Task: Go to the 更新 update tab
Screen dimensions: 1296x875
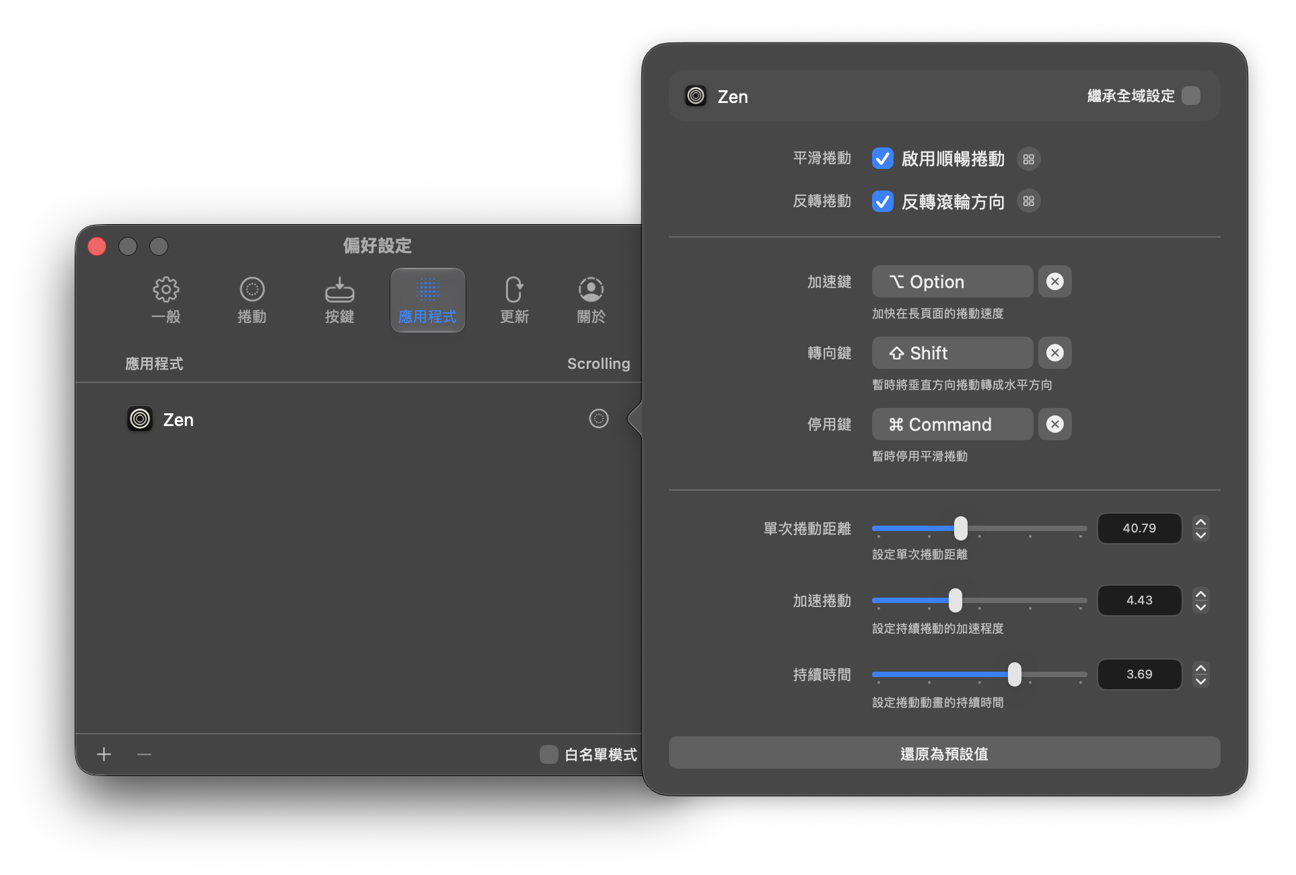Action: point(515,300)
